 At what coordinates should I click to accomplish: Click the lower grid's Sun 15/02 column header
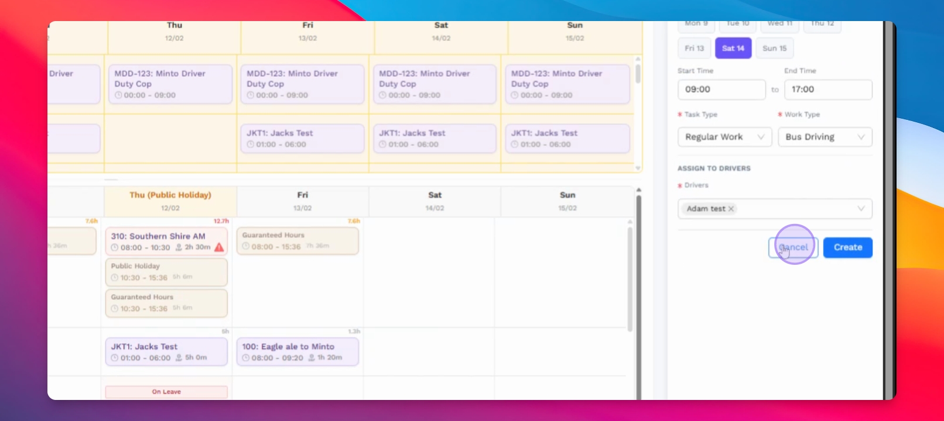(x=567, y=201)
